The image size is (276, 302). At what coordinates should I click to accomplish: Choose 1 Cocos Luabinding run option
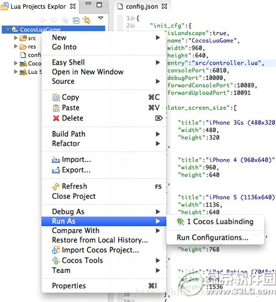tap(215, 222)
